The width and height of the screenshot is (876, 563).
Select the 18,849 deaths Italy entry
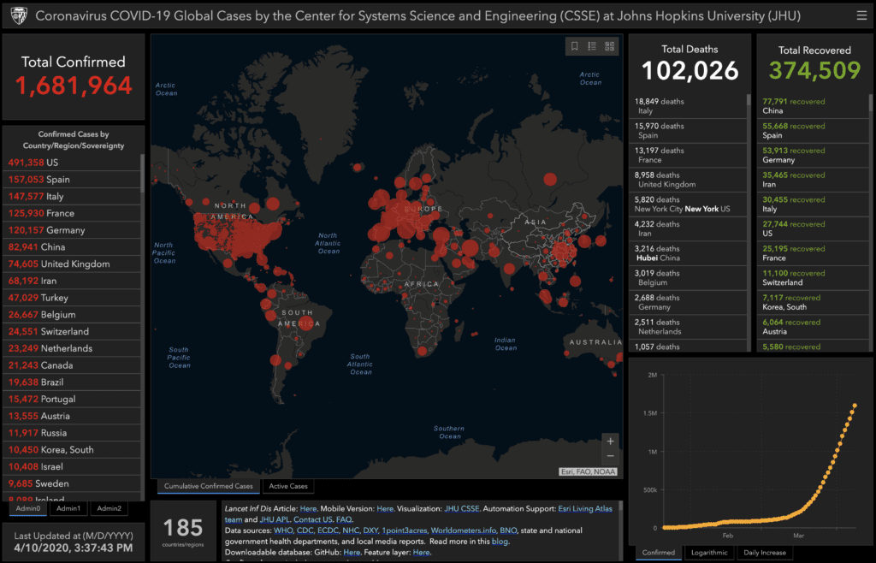pos(688,106)
